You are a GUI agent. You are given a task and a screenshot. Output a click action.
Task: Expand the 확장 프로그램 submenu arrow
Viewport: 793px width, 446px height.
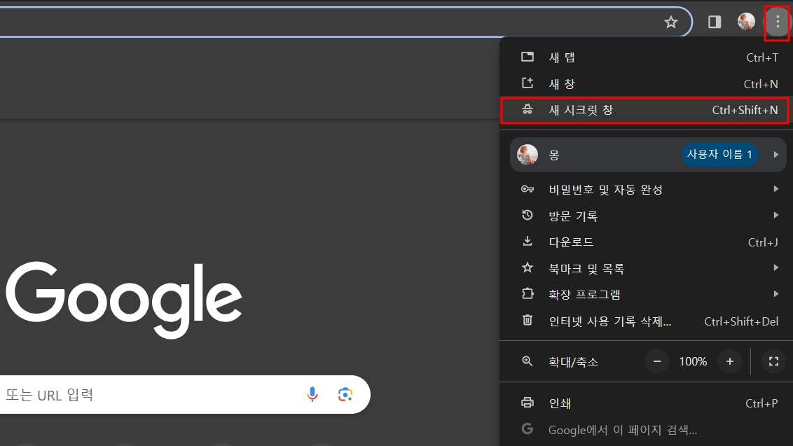point(775,294)
